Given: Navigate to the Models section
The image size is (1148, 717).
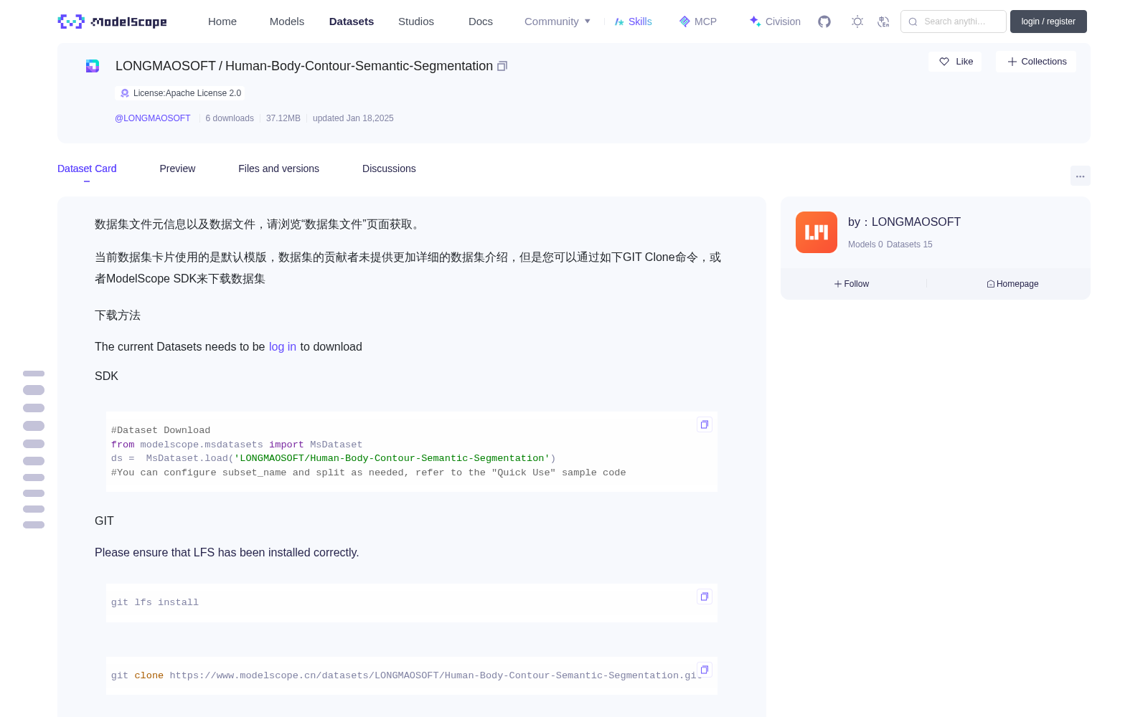Looking at the screenshot, I should (287, 22).
